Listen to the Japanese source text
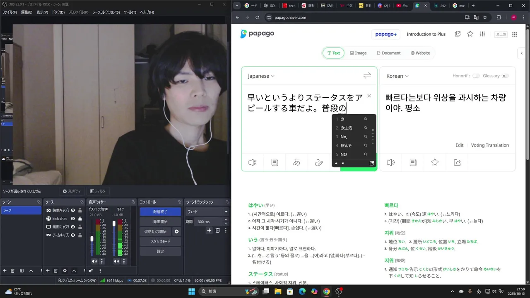 click(252, 162)
